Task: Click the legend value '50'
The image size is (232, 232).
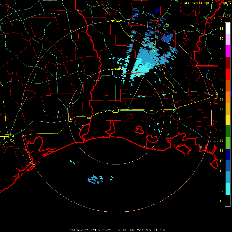Action: point(221,69)
